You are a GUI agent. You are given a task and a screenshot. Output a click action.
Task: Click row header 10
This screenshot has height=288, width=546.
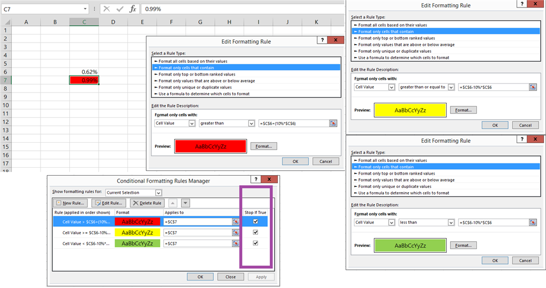click(5, 105)
